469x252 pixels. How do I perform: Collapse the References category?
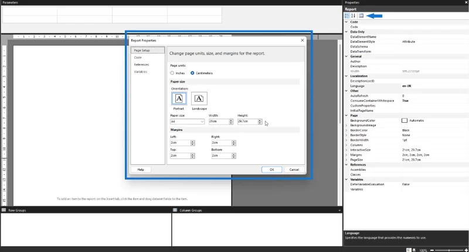point(346,164)
